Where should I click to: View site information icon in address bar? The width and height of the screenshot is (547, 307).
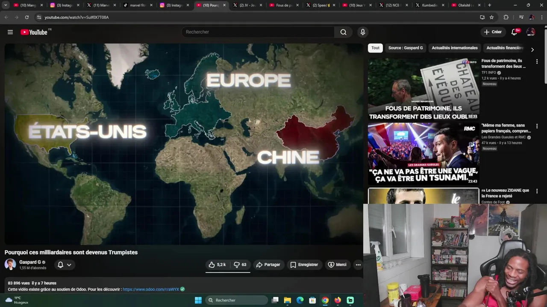tap(39, 17)
